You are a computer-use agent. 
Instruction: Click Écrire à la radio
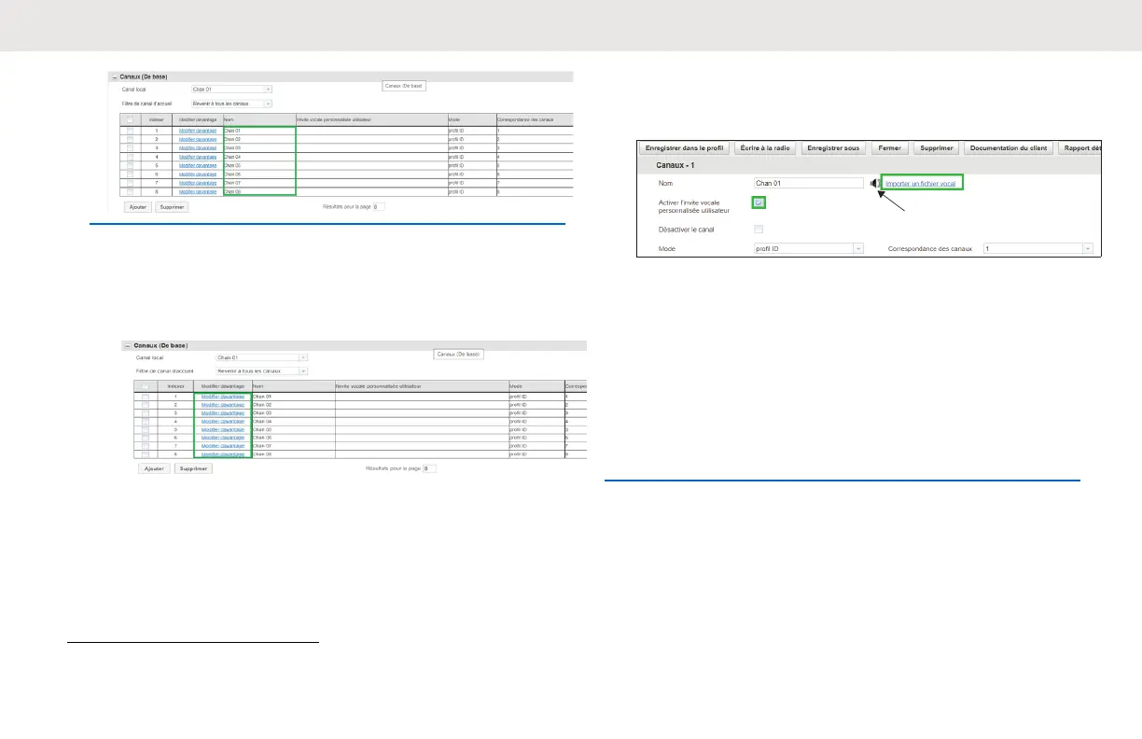coord(762,147)
